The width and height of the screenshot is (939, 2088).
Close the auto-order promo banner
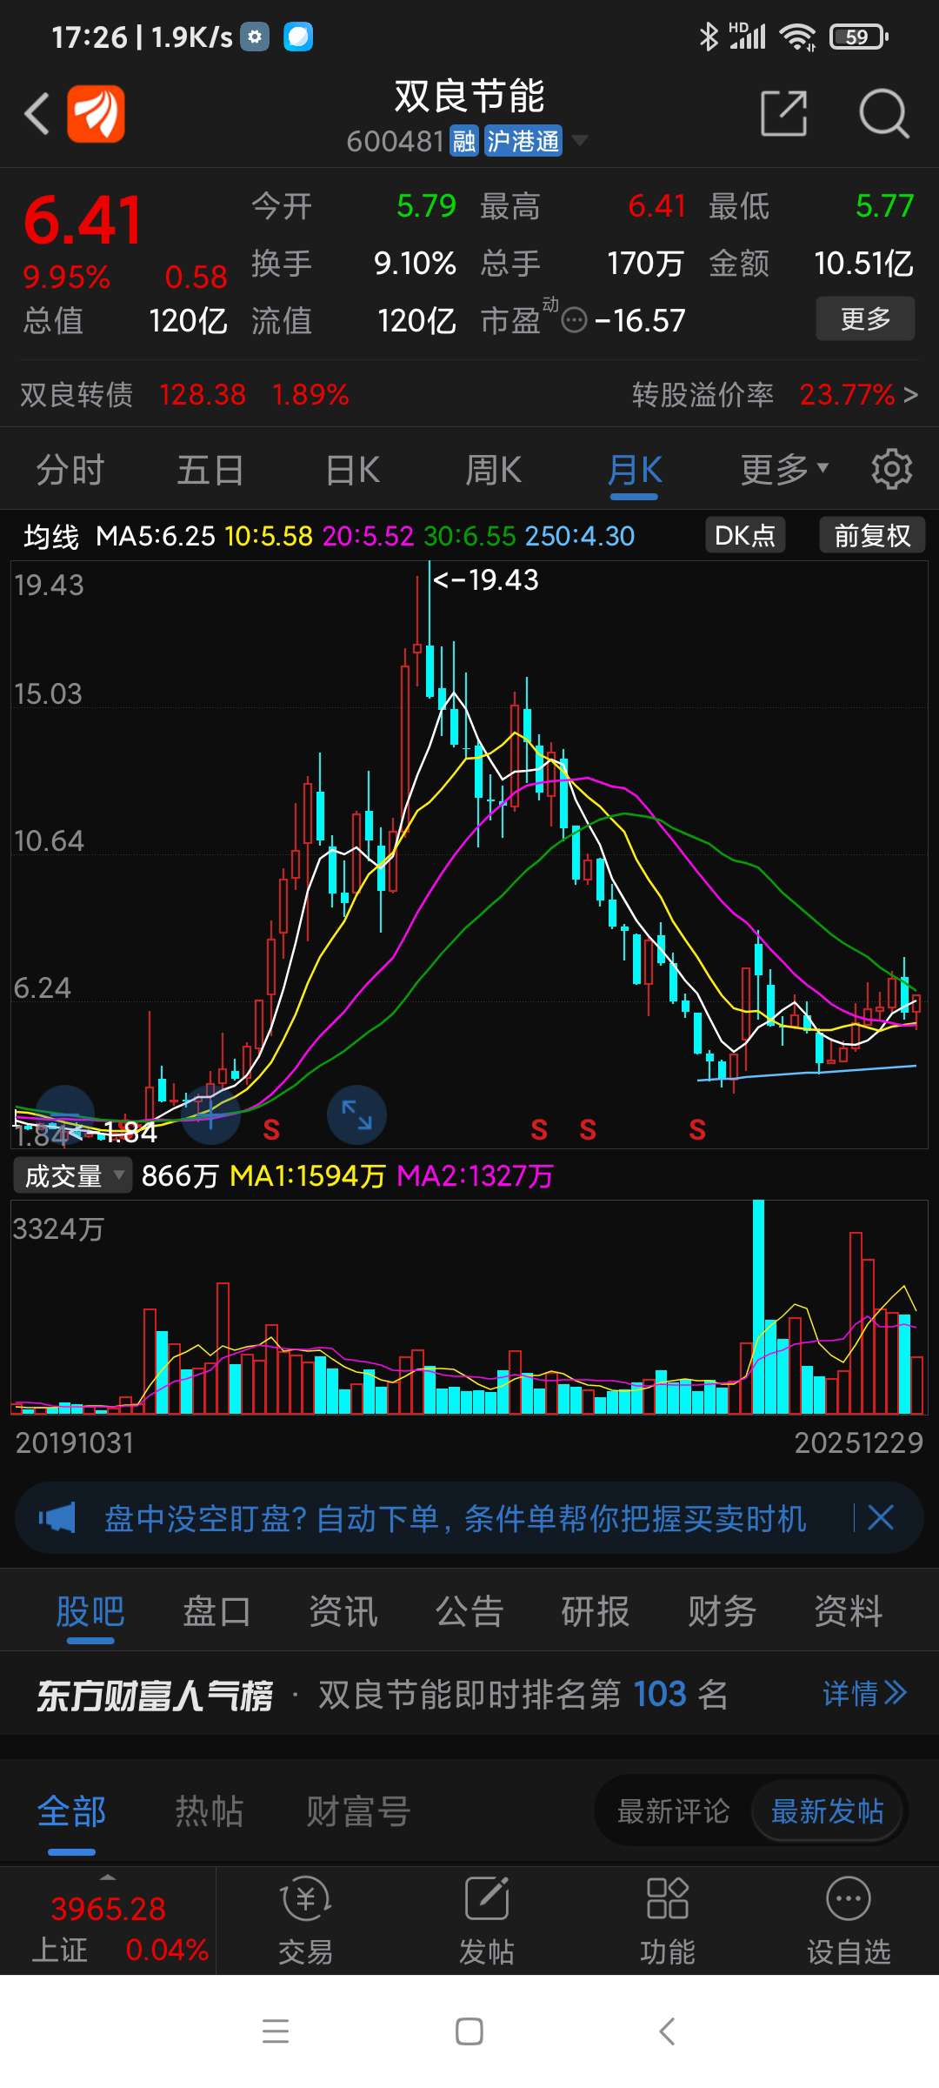point(881,1518)
